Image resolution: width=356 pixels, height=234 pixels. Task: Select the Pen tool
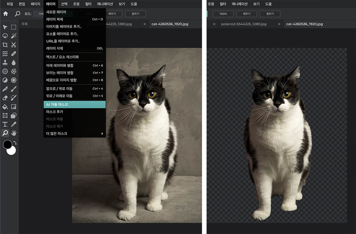tap(5, 89)
